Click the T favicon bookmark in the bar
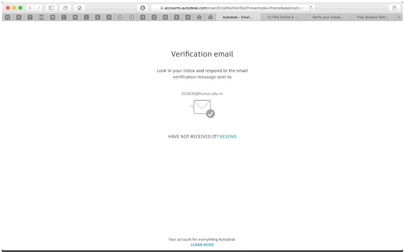This screenshot has width=405, height=252. pyautogui.click(x=30, y=17)
